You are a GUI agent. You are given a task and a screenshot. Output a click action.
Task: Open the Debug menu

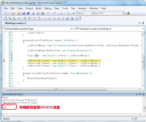pos(48,8)
